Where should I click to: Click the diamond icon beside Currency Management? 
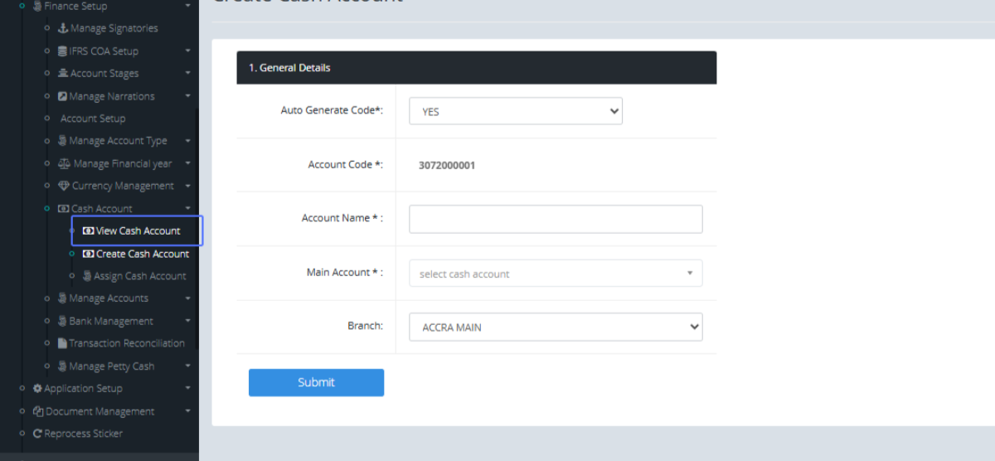63,186
